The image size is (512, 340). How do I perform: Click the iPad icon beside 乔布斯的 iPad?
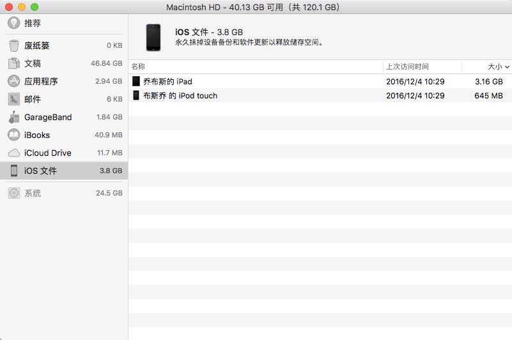pyautogui.click(x=136, y=81)
